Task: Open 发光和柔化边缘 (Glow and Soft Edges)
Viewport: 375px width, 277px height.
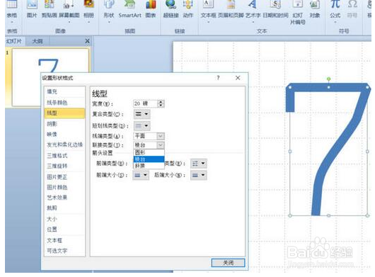Action: (64, 145)
